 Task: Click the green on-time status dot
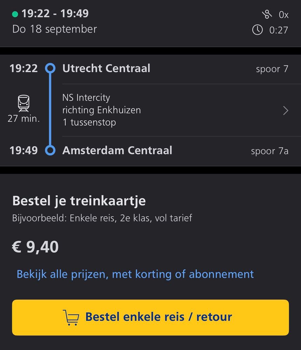point(15,14)
